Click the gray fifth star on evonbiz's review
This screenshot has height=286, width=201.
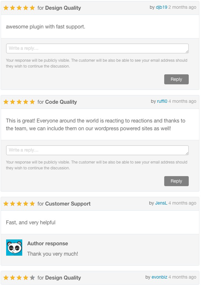[x=32, y=278]
